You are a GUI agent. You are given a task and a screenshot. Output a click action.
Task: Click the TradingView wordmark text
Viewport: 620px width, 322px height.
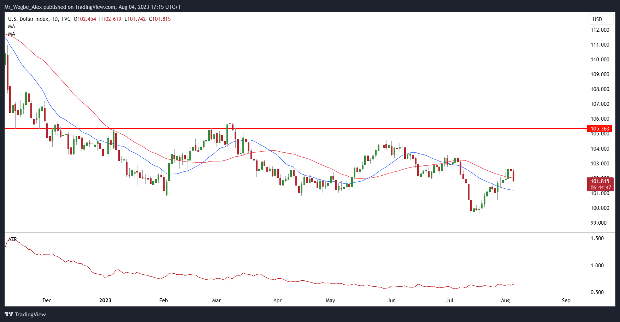pyautogui.click(x=30, y=314)
